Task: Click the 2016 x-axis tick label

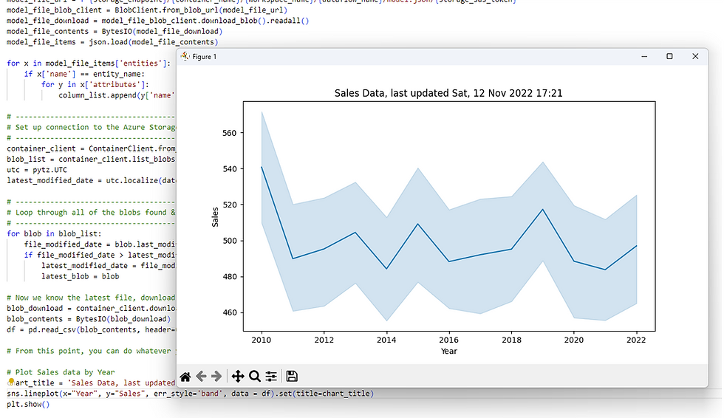Action: coord(449,340)
